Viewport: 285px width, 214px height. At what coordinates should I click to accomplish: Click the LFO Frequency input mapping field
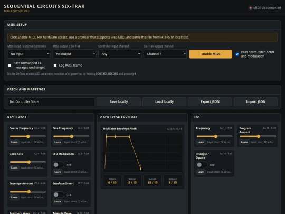pyautogui.click(x=220, y=142)
